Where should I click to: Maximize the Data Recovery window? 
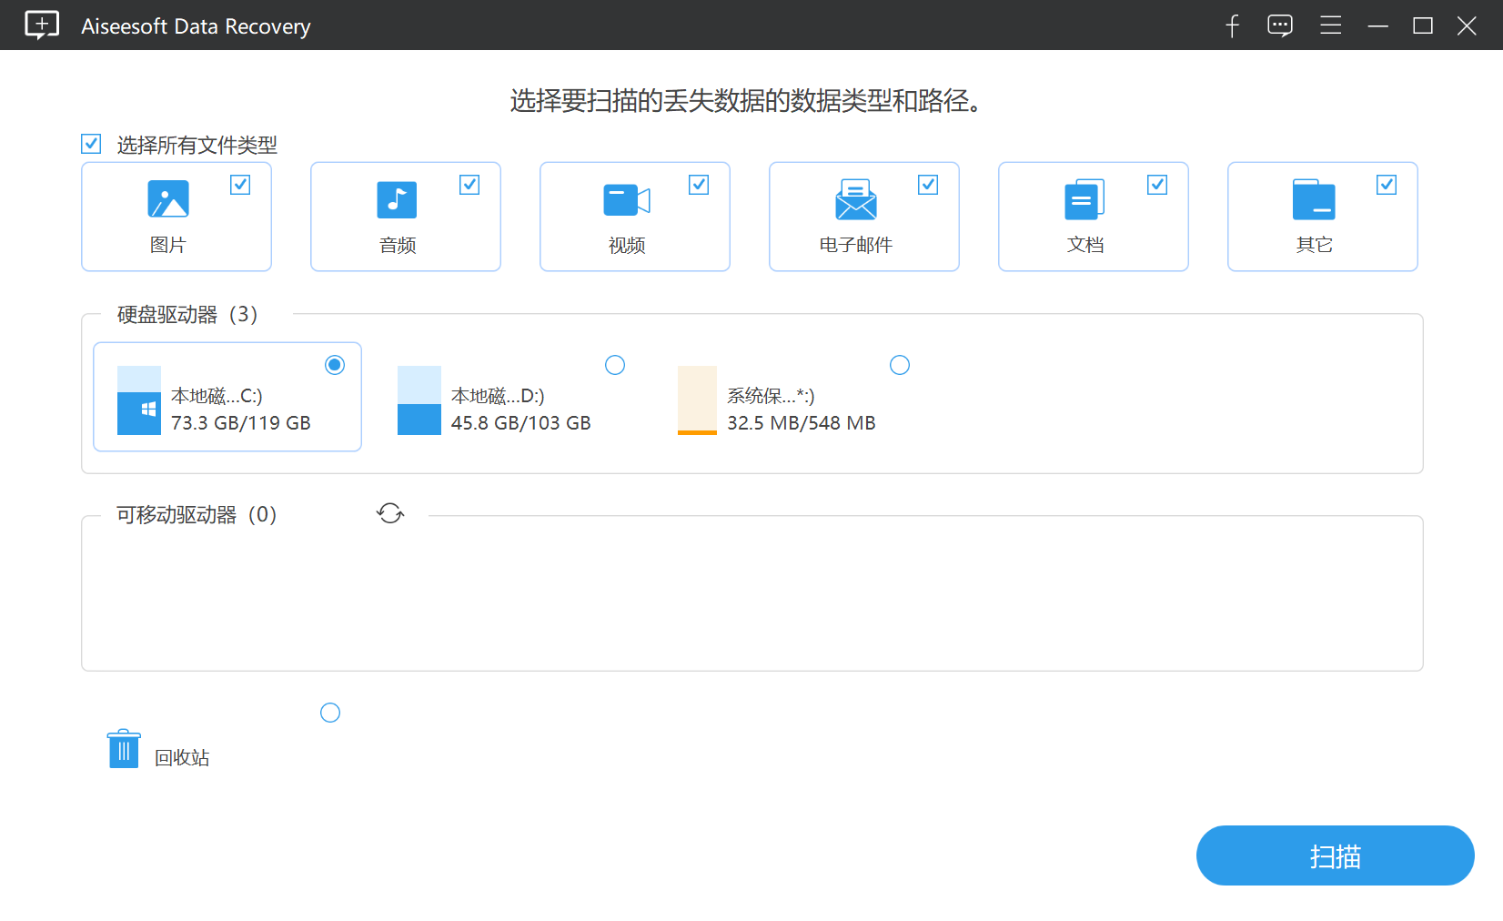pyautogui.click(x=1423, y=25)
